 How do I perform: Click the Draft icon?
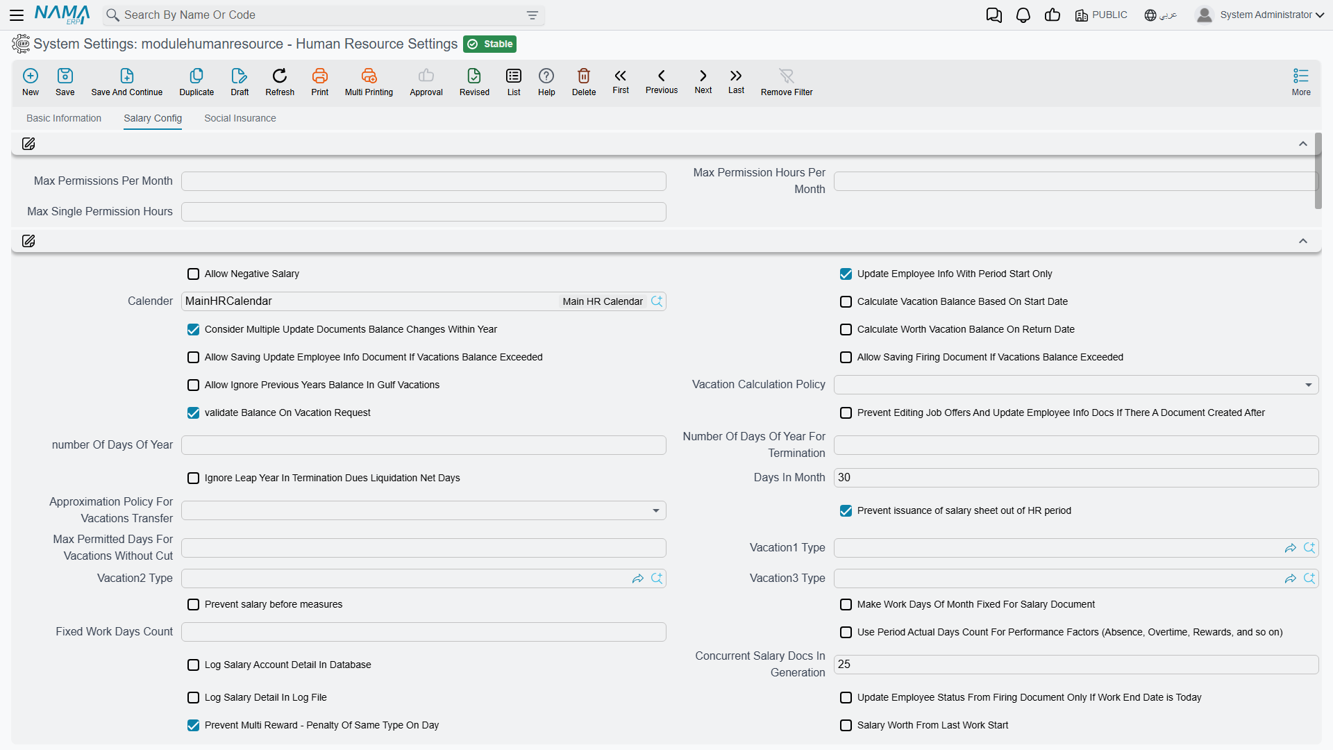240,76
